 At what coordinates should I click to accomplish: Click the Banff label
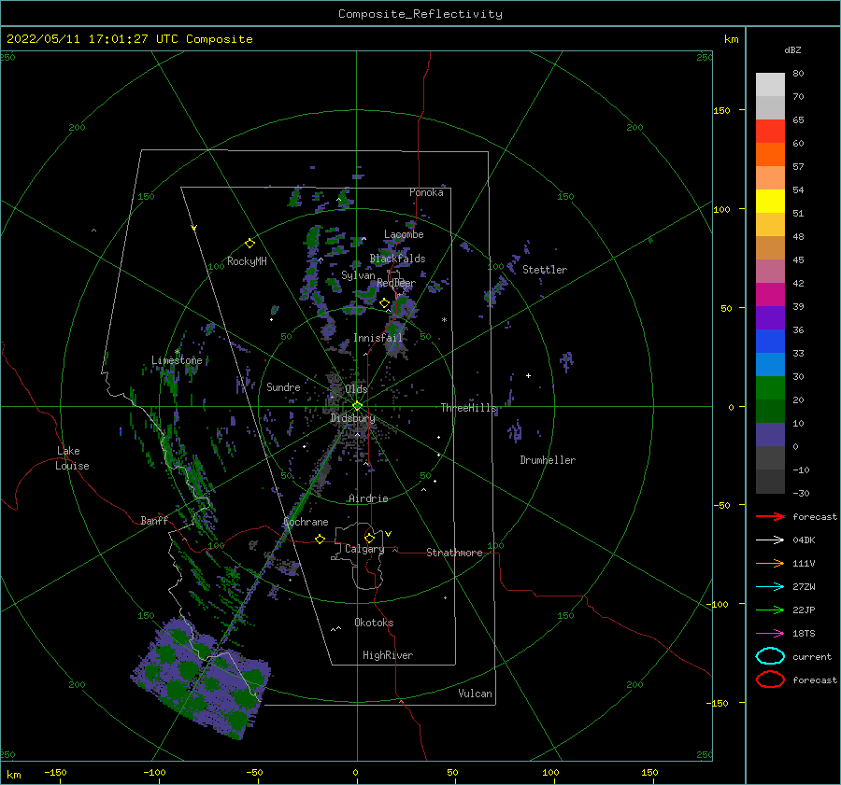(x=154, y=520)
